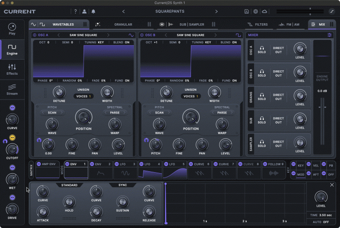Viewport: 340px width, 228px height.
Task: Solo the GRAINS mixer channel
Action: [262, 97]
